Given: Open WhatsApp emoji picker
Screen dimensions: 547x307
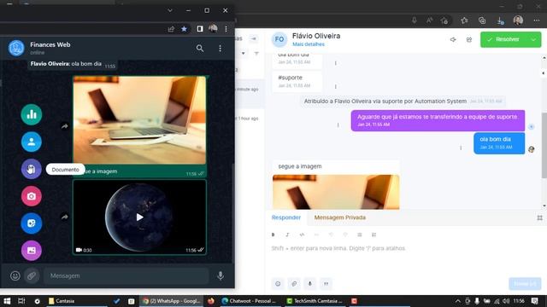Looking at the screenshot, I should click(x=15, y=275).
